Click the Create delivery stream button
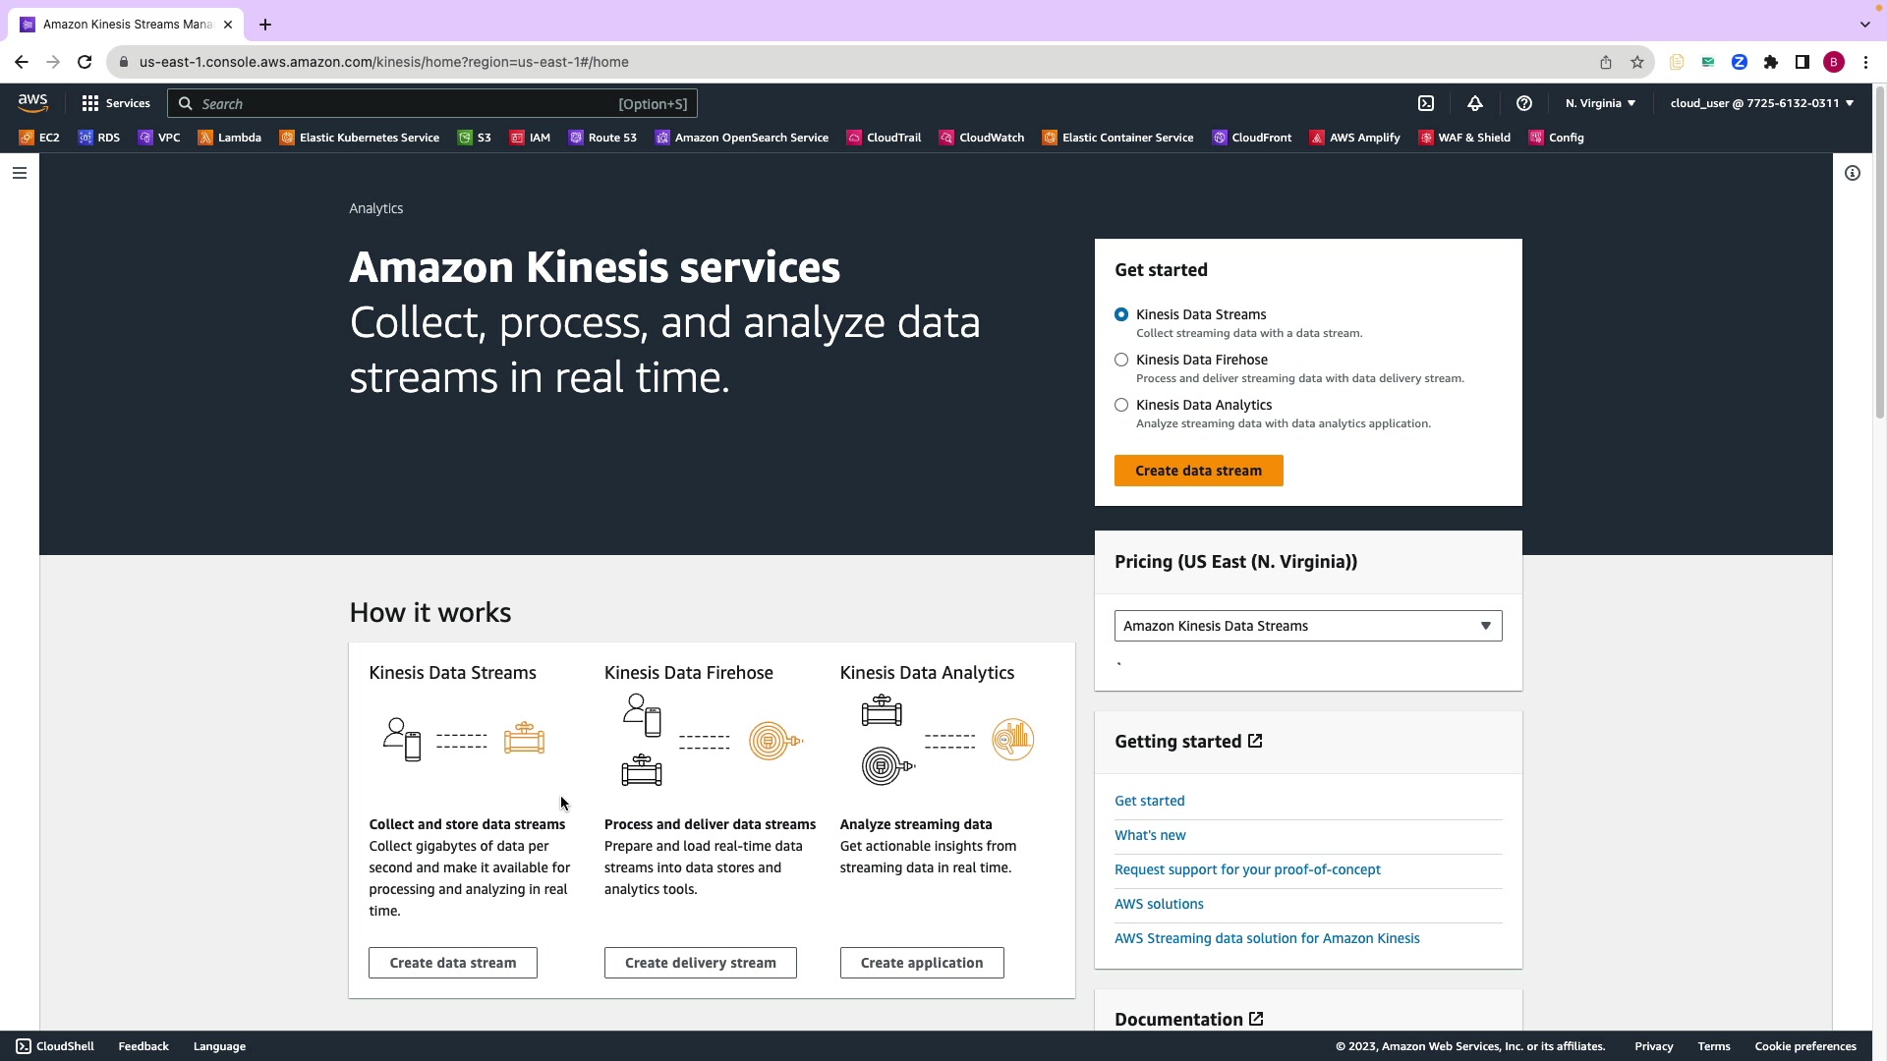This screenshot has height=1061, width=1887. click(700, 963)
